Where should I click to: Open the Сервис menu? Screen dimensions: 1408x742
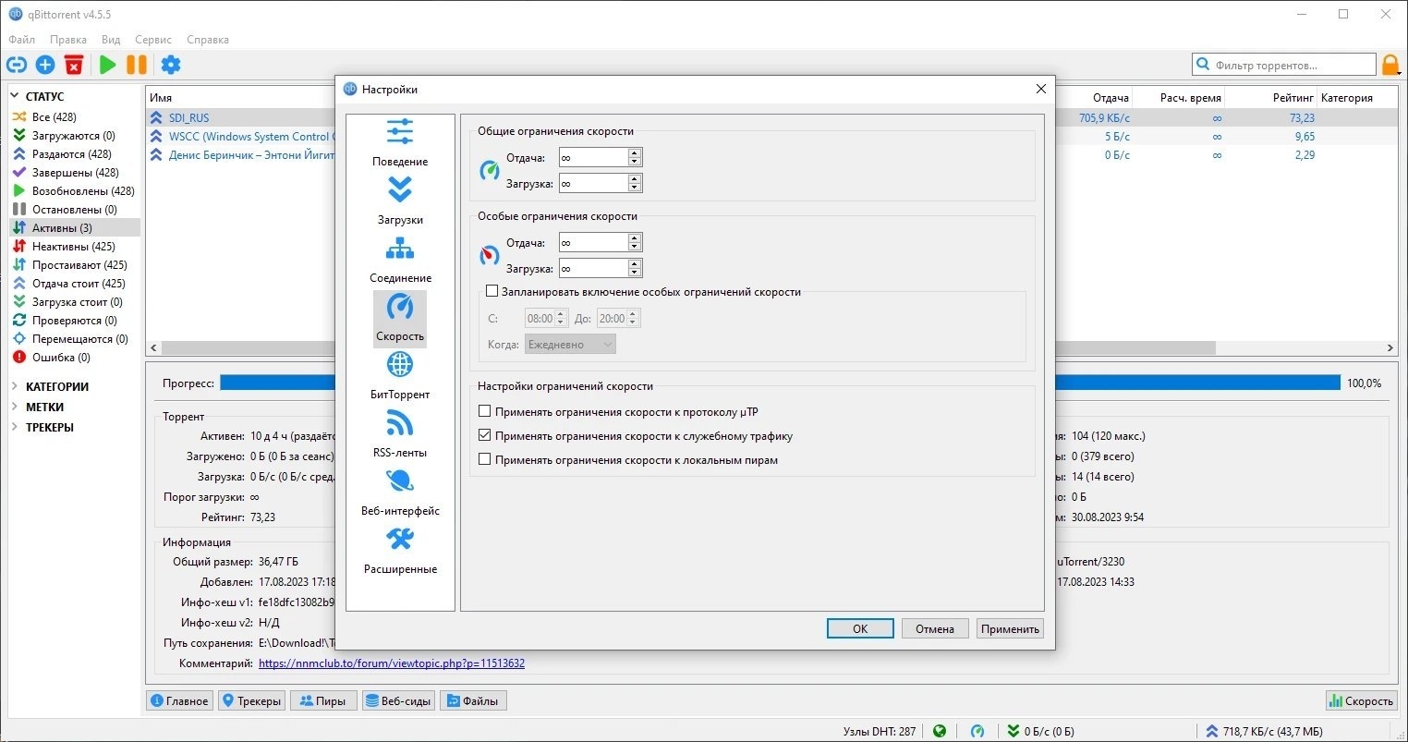pyautogui.click(x=153, y=40)
